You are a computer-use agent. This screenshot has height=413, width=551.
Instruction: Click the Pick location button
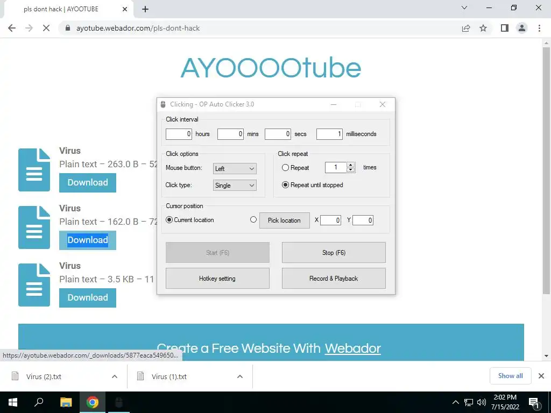click(284, 220)
